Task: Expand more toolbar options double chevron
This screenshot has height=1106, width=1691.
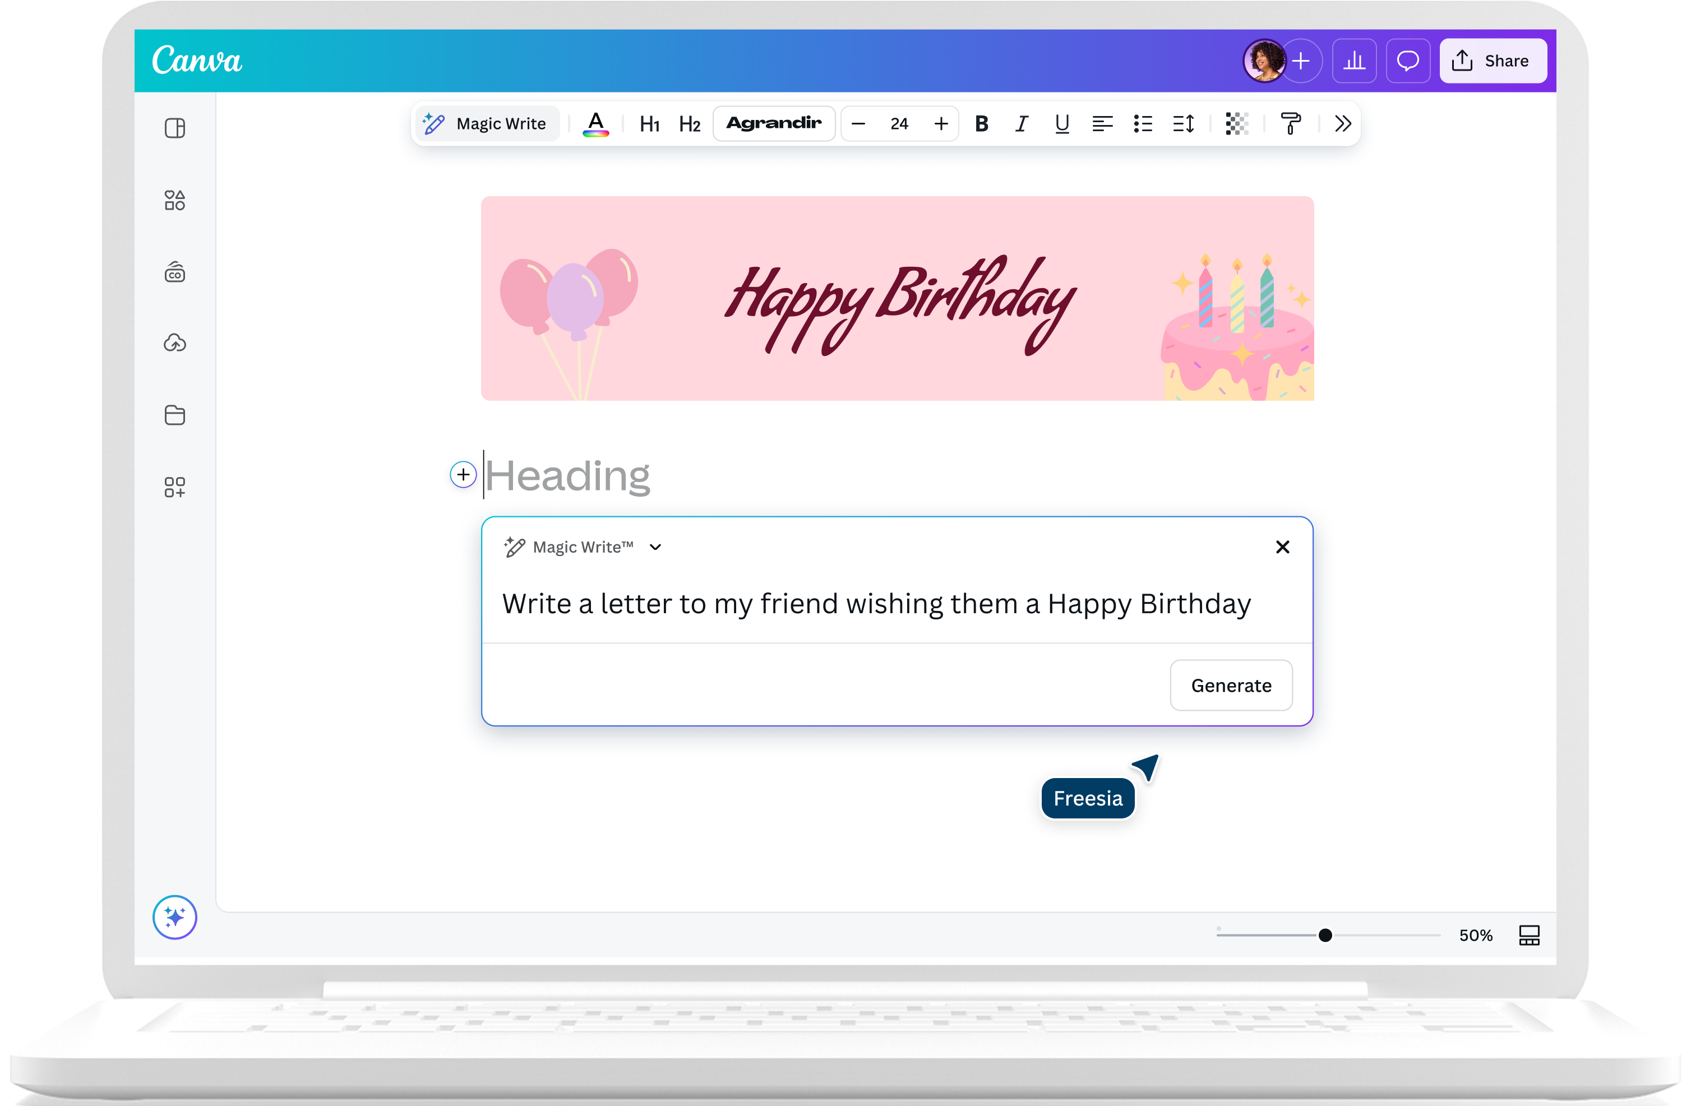Action: pos(1342,123)
